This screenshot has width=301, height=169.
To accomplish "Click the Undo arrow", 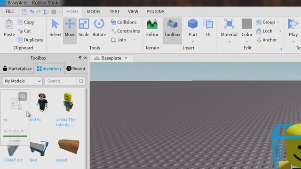I will (x=32, y=12).
